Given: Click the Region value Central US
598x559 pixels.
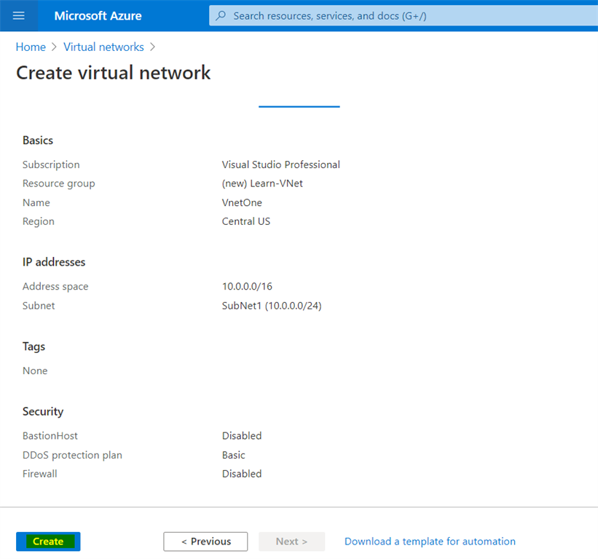Looking at the screenshot, I should 245,221.
